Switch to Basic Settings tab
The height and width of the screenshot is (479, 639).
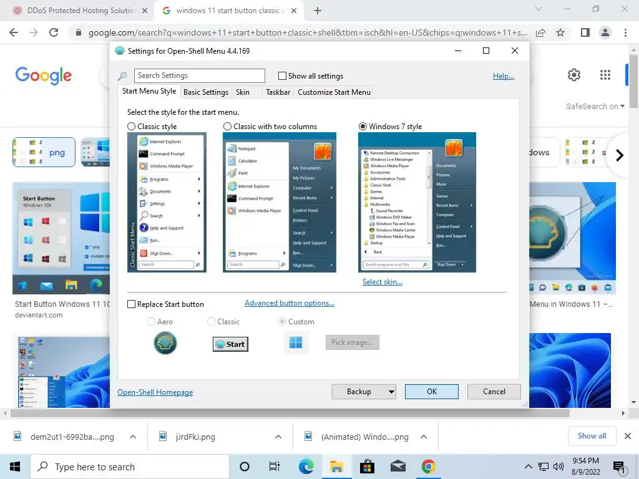pyautogui.click(x=206, y=92)
